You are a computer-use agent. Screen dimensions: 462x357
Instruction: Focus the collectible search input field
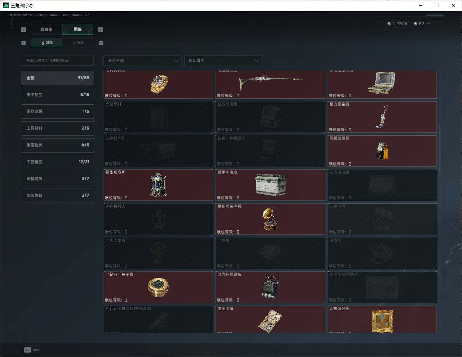[x=58, y=60]
